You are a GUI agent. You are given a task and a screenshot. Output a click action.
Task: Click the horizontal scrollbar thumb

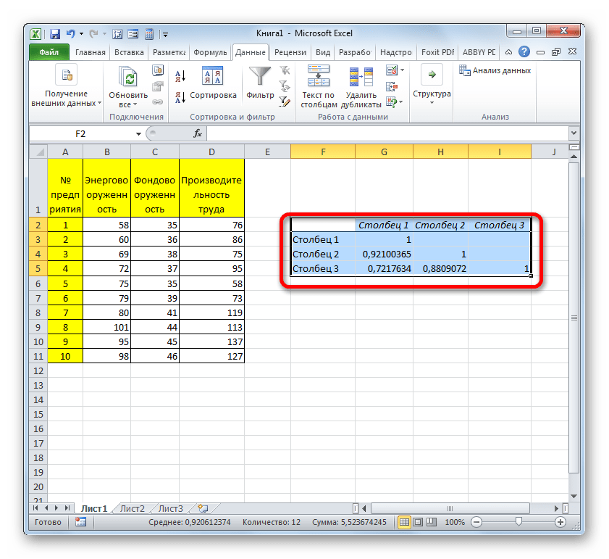tap(450, 508)
